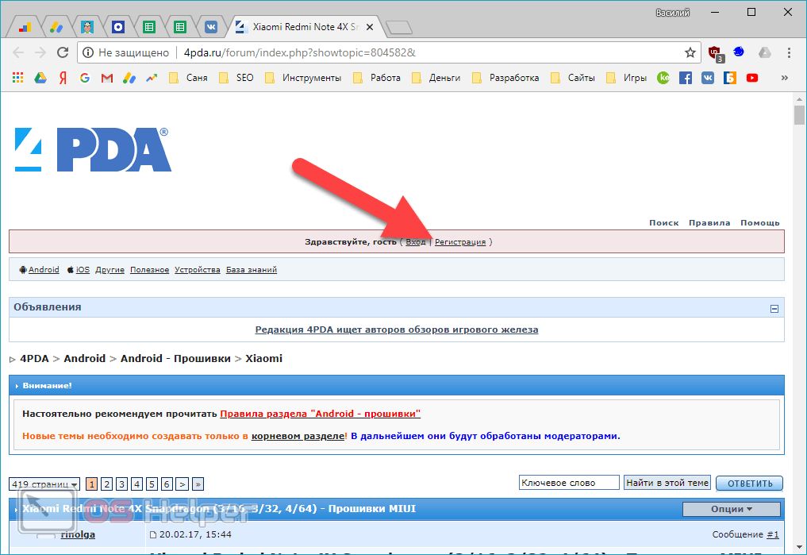Switch to the AdSense browser tab
Screen dimensions: 807x555
tap(56, 27)
